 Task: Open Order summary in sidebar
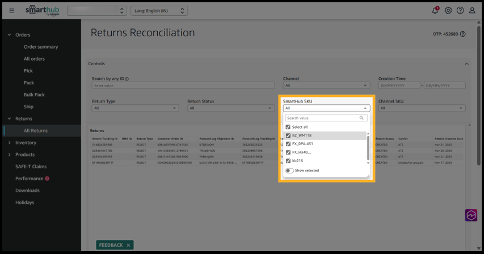pos(41,47)
